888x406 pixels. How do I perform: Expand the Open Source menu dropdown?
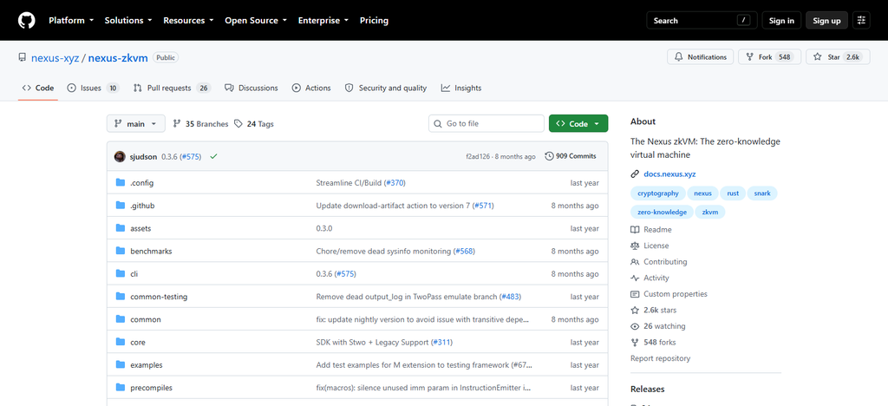point(256,20)
